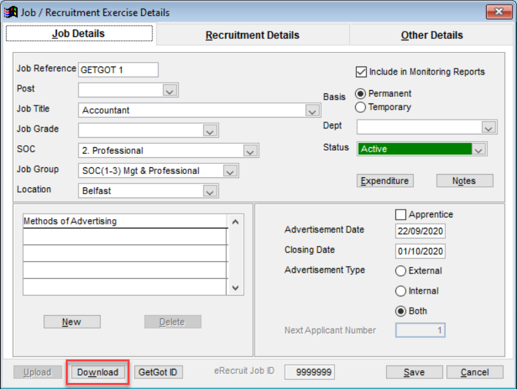517x389 pixels.
Task: Click the Expenditure button
Action: pos(385,181)
